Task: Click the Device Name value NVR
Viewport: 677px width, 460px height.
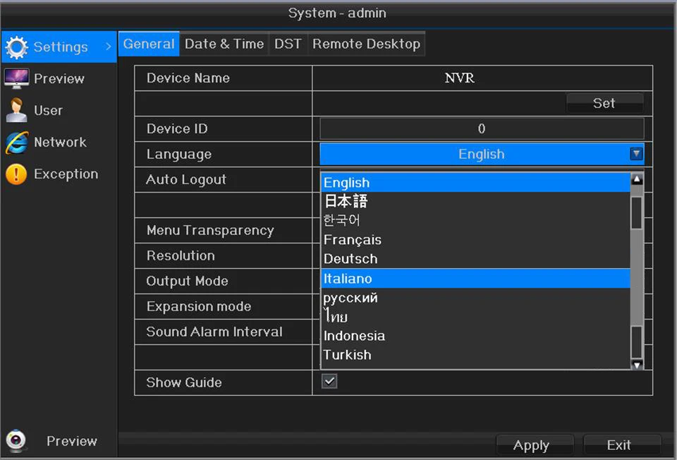Action: tap(460, 78)
